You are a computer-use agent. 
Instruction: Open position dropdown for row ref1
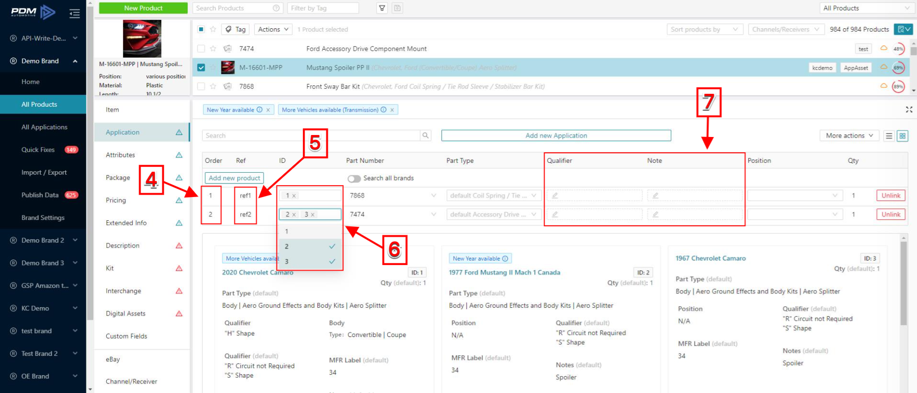(x=795, y=196)
